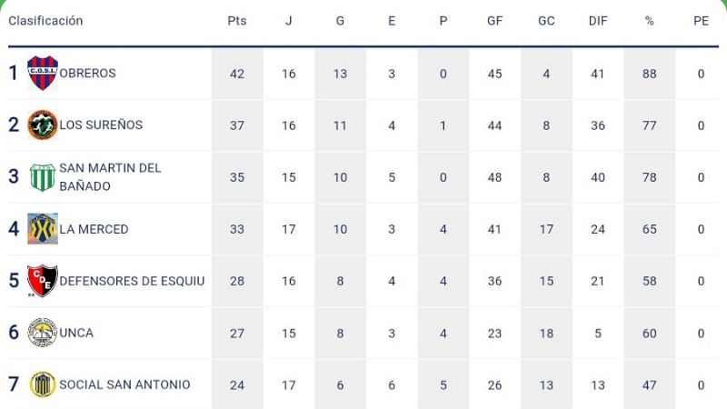
Task: Click San Martin del Bañado green striped crest
Action: [43, 177]
